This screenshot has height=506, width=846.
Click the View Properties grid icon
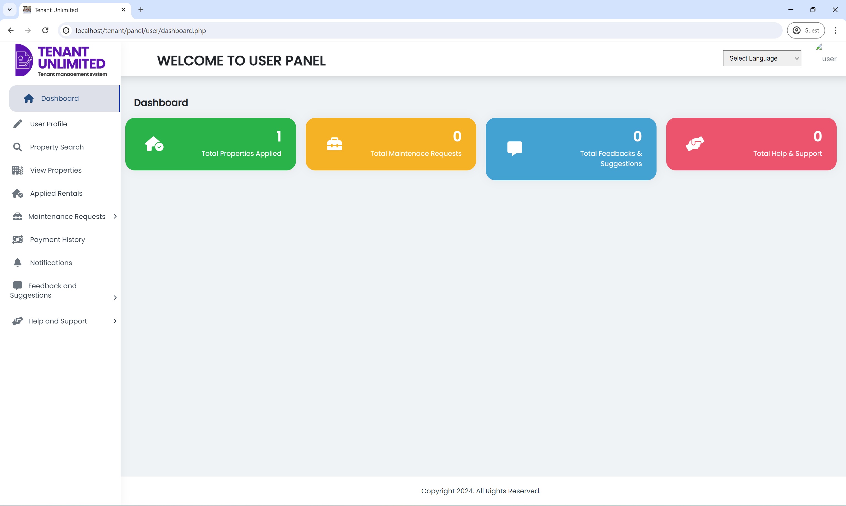tap(17, 170)
